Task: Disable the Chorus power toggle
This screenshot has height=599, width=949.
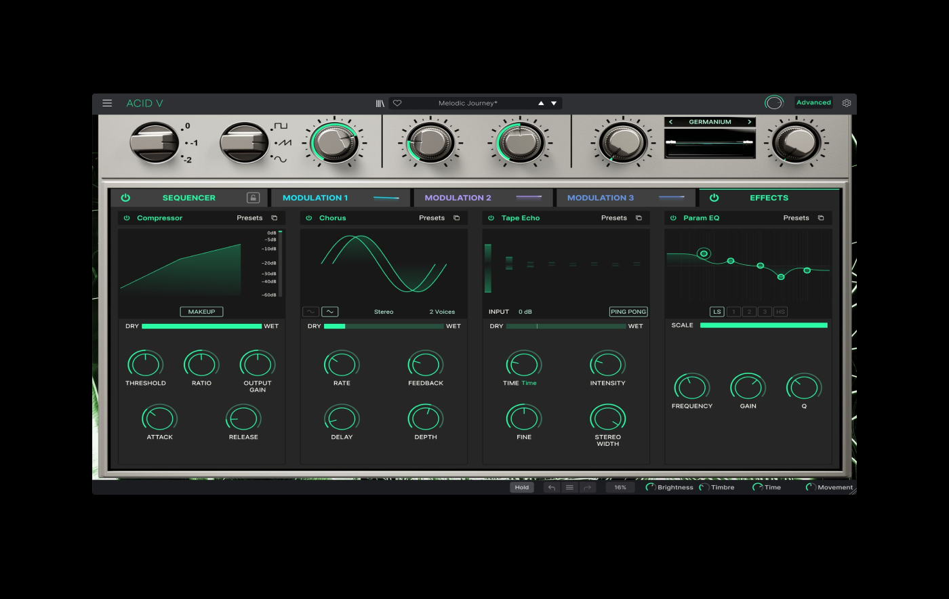Action: pyautogui.click(x=309, y=218)
